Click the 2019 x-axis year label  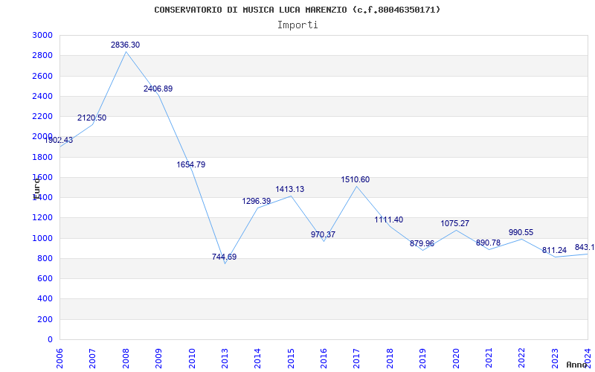click(422, 357)
